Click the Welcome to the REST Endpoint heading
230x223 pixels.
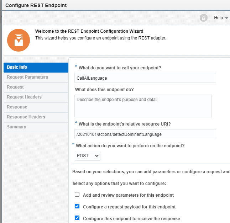pyautogui.click(x=89, y=31)
